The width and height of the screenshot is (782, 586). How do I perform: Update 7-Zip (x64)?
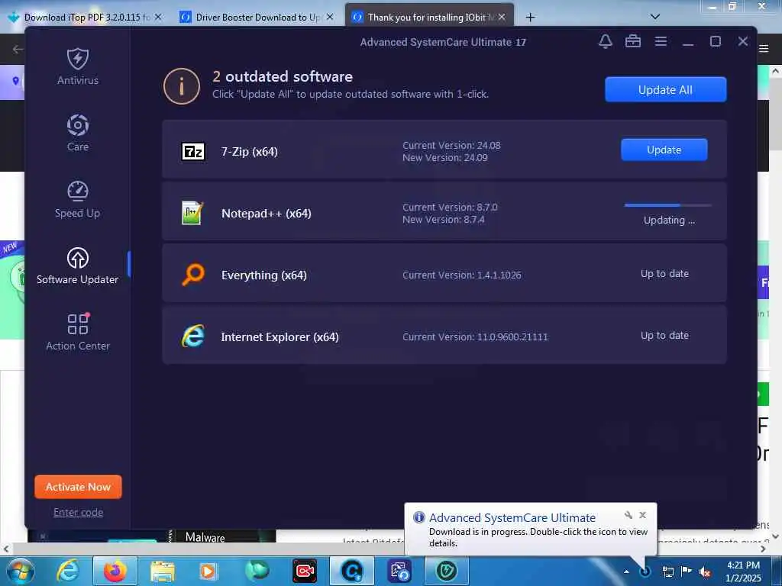coord(664,150)
